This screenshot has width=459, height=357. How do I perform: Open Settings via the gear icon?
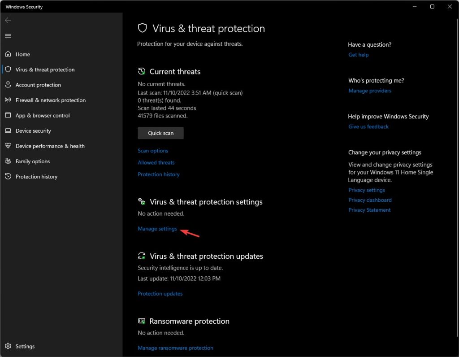(x=8, y=346)
